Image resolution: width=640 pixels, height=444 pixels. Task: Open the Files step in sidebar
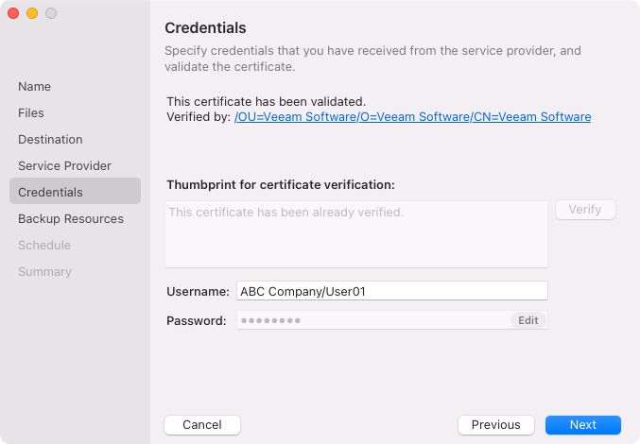coord(31,113)
